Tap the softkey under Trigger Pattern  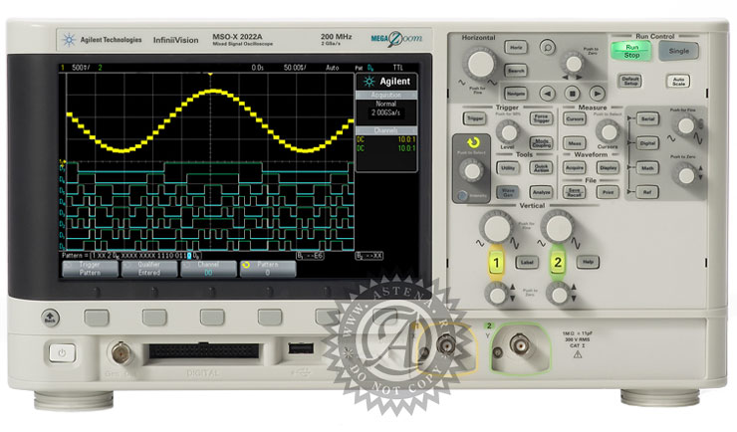pos(97,318)
